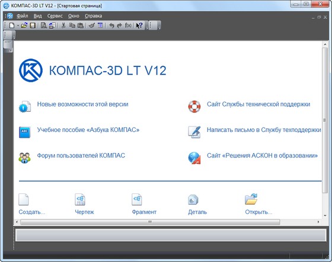Click the large КОМПАС logo on start page
The width and height of the screenshot is (332, 262).
[31, 70]
